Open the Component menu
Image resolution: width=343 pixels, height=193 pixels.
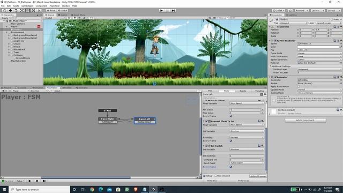[41, 6]
